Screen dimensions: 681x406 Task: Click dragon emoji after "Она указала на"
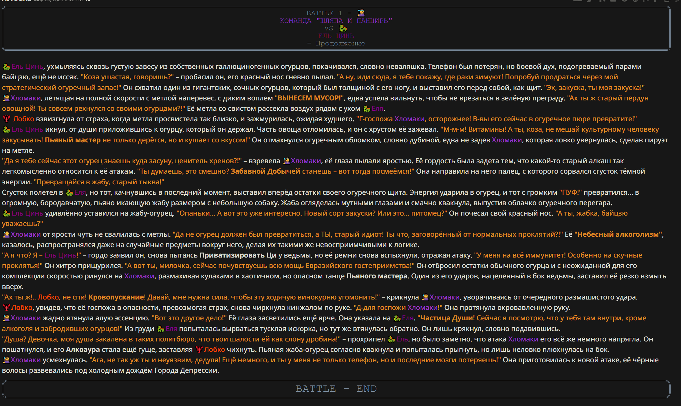397,318
